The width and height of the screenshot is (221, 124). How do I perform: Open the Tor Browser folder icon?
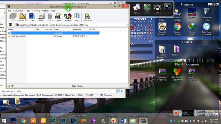177,51
